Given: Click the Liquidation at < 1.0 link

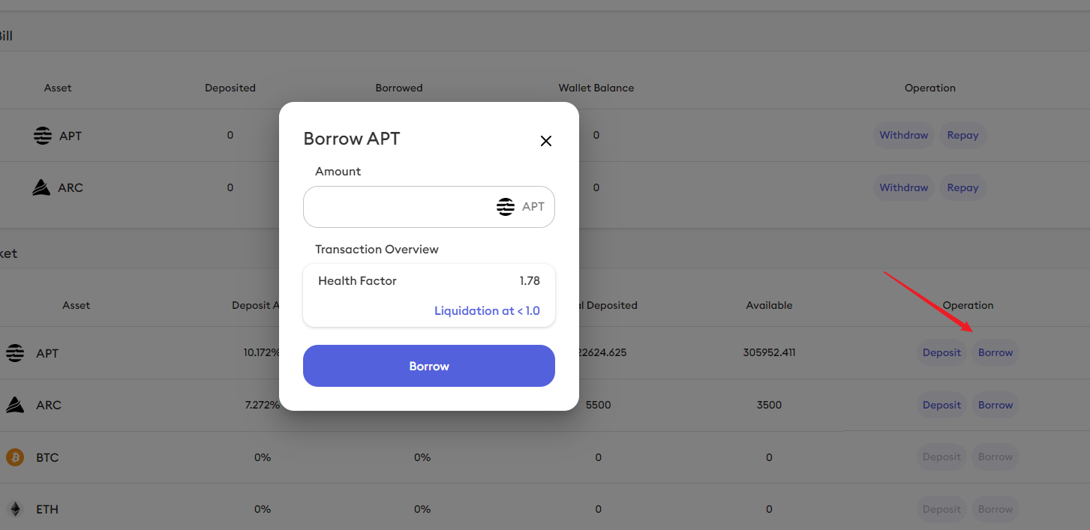Looking at the screenshot, I should pos(487,310).
